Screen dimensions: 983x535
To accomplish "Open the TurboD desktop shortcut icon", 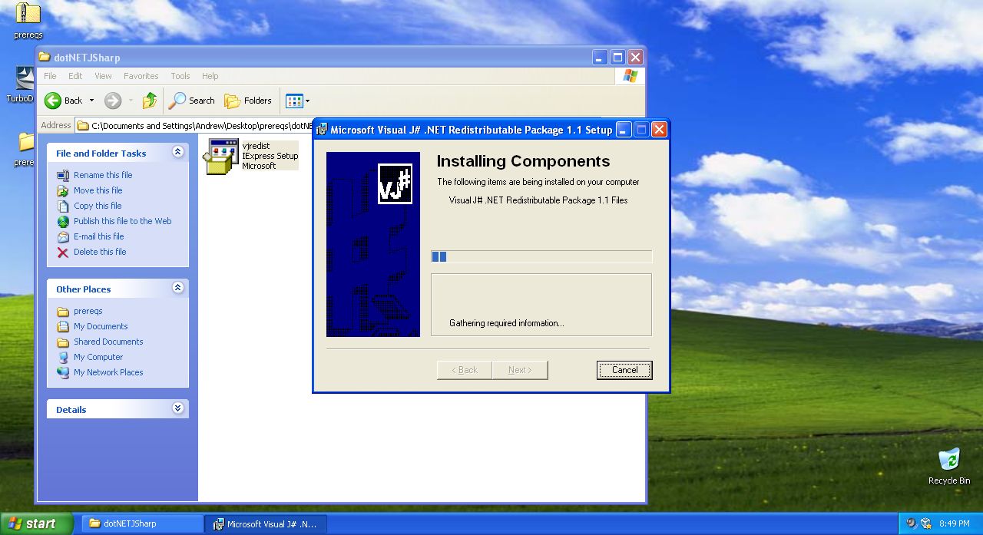I will tap(25, 78).
